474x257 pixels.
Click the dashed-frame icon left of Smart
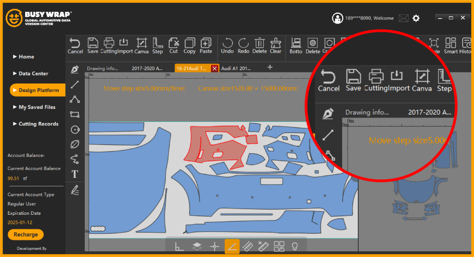(434, 43)
